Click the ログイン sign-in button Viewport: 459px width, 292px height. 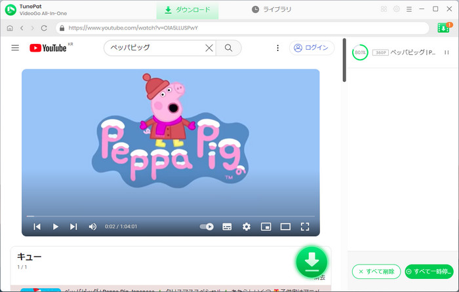(311, 48)
